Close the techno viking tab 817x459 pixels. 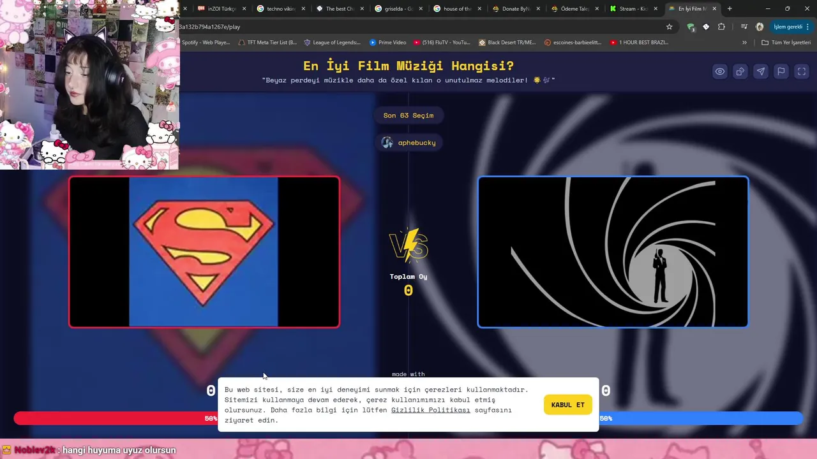coord(303,9)
